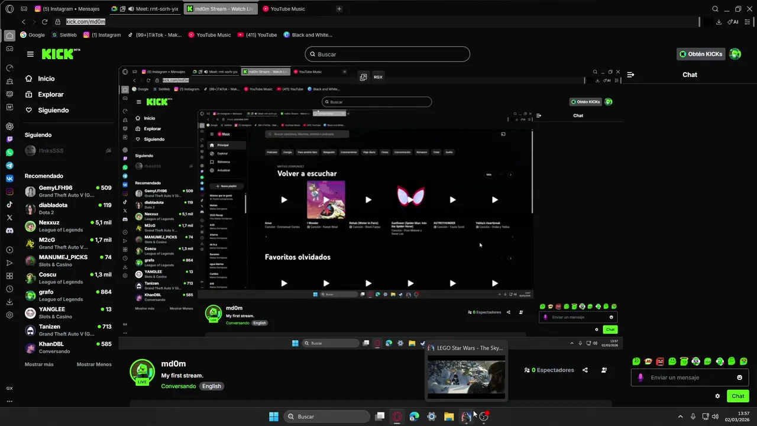Click the English language tag

[x=211, y=386]
